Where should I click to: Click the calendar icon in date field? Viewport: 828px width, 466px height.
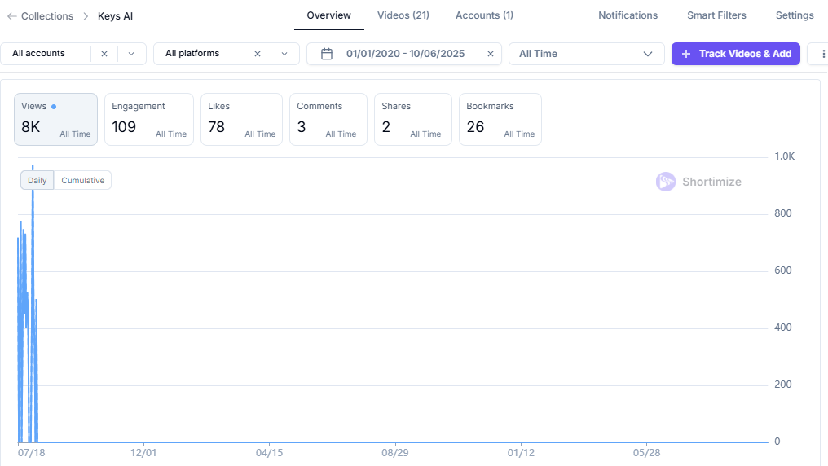tap(327, 54)
